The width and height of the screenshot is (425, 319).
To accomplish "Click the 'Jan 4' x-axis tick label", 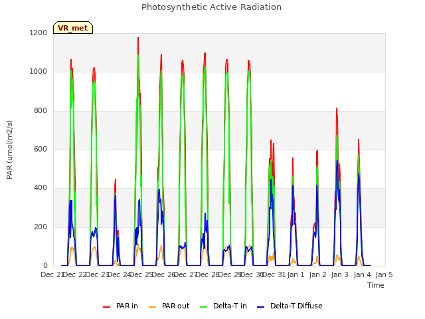I will [x=362, y=274].
